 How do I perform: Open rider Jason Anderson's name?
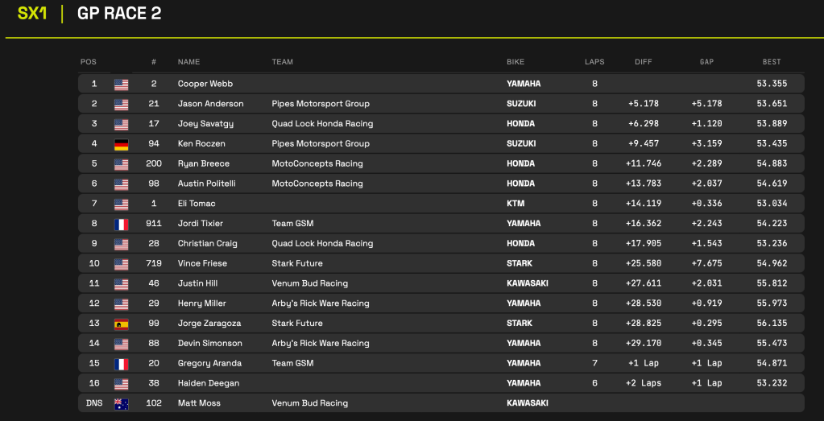(210, 104)
